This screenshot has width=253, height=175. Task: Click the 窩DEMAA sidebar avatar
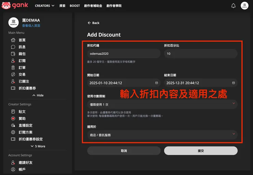pyautogui.click(x=14, y=23)
